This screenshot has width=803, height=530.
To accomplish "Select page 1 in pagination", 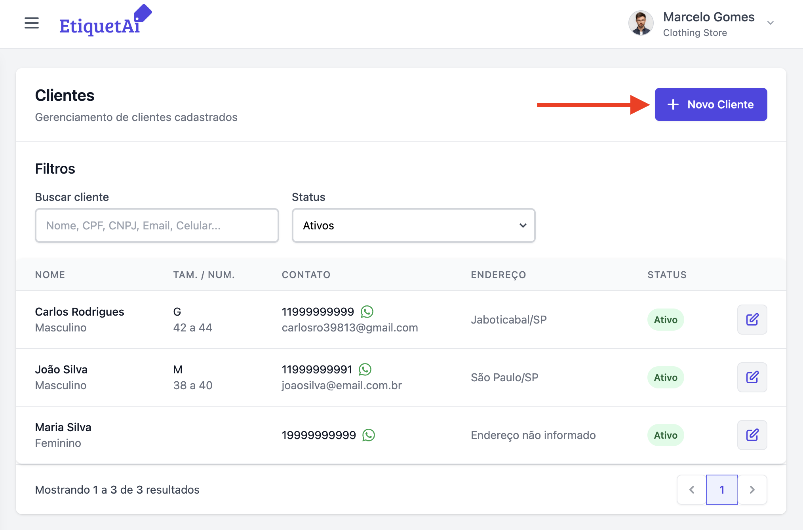I will pos(722,490).
